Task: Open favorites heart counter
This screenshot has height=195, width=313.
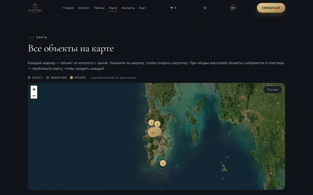Action: 173,8
